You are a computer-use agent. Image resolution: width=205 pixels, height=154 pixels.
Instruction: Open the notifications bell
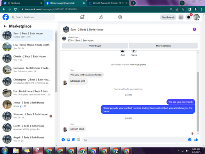click(189, 17)
